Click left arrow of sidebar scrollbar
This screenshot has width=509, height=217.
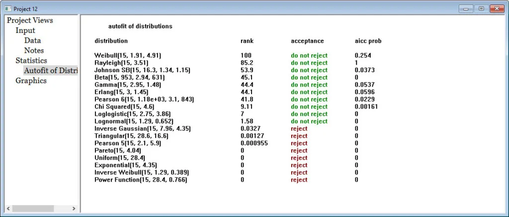[8, 209]
